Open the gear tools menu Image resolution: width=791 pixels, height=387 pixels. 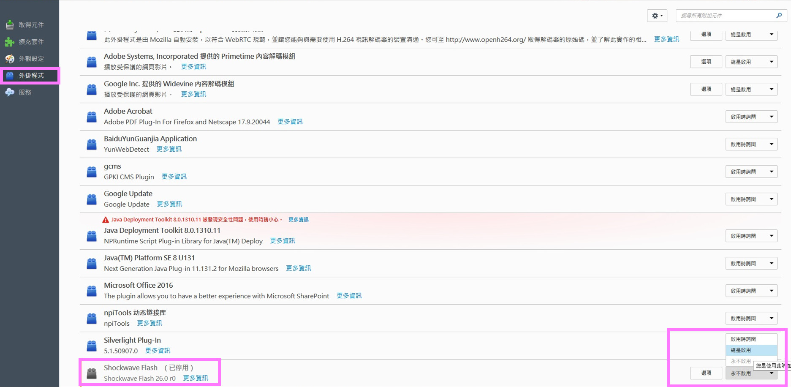click(657, 16)
